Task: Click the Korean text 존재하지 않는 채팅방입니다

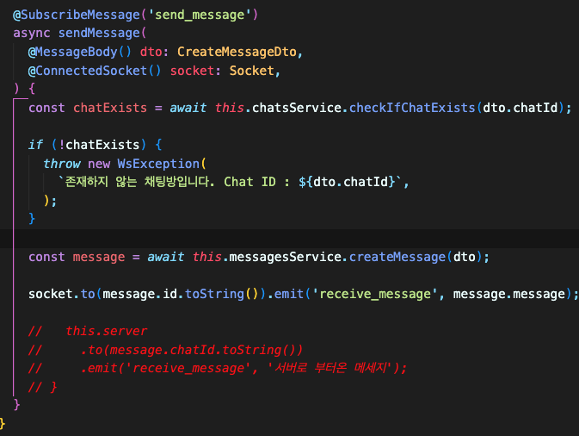Action: [139, 182]
